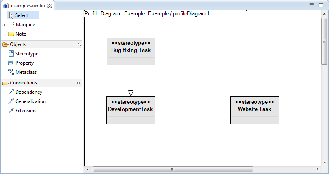Select the Select arrow tool

(22, 15)
